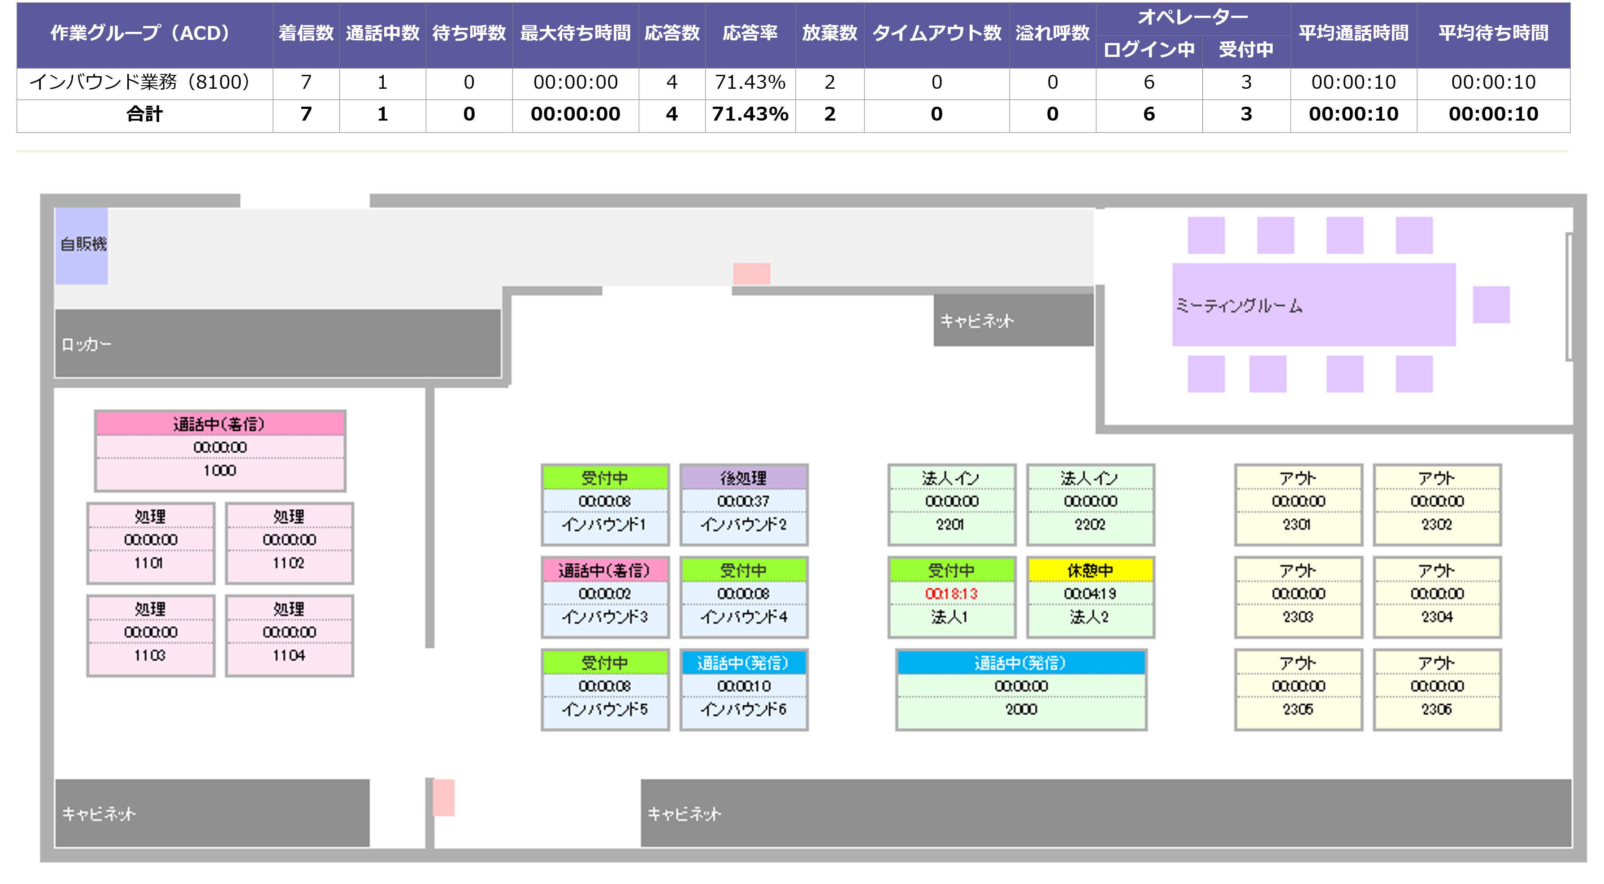The width and height of the screenshot is (1604, 884).
Task: Click seat 2000 showing 通話中（発信）
Action: (1021, 691)
